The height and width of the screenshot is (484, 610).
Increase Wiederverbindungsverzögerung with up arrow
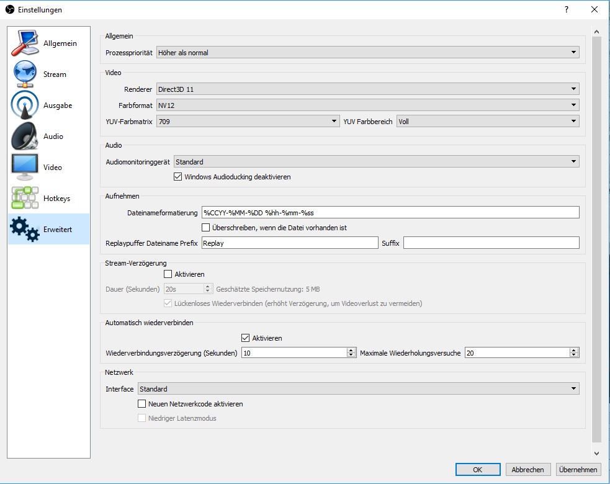click(x=351, y=350)
